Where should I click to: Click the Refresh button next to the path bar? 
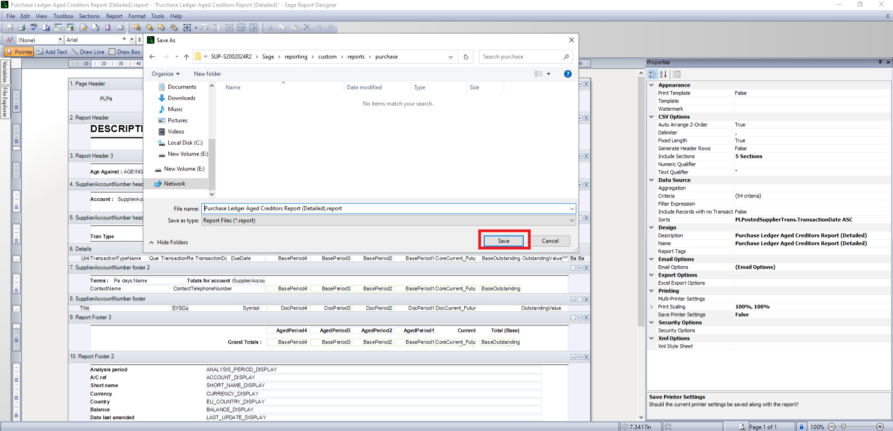coord(466,57)
